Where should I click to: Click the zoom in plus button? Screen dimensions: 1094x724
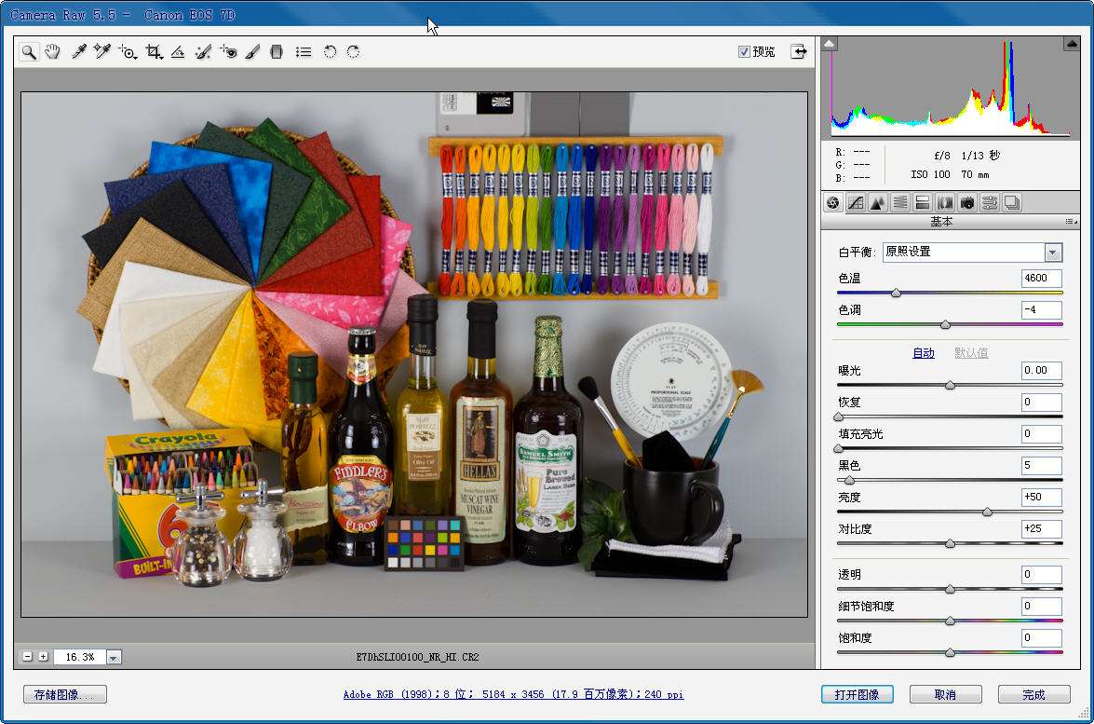43,656
